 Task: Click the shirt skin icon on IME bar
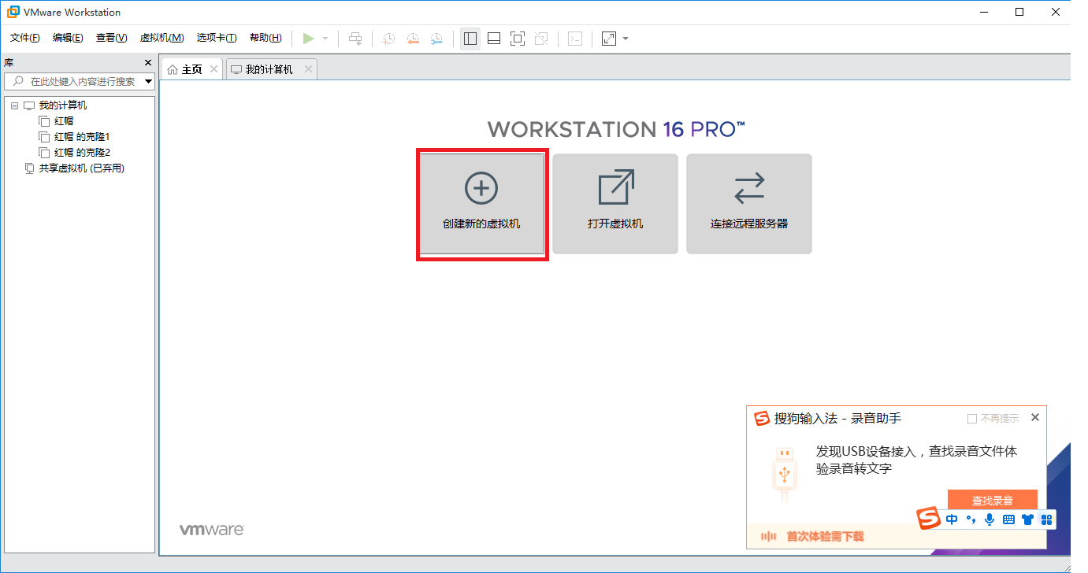(x=1027, y=519)
